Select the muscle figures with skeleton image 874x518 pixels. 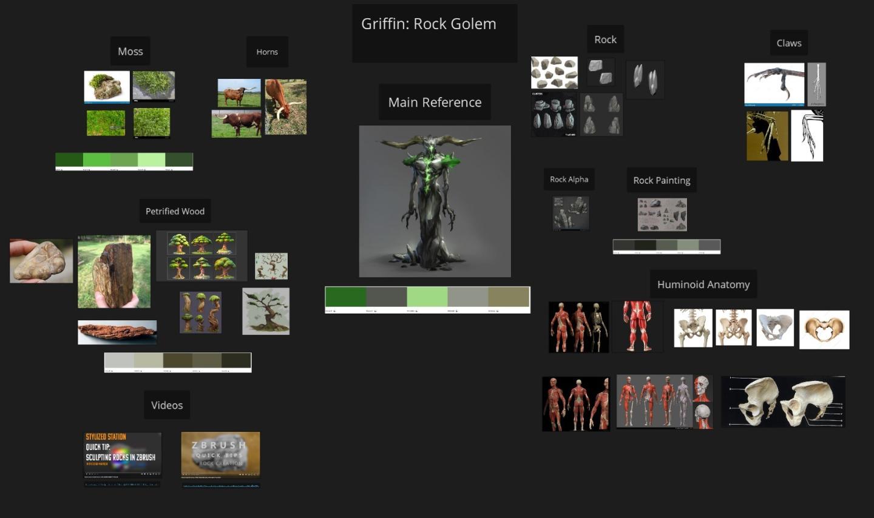click(x=578, y=327)
